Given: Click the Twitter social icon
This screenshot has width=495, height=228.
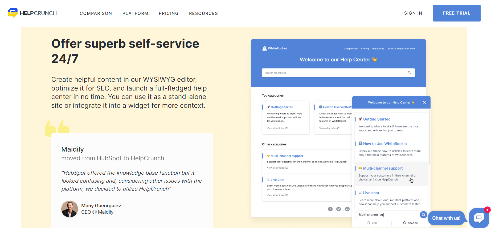Looking at the screenshot, I should pos(339,209).
